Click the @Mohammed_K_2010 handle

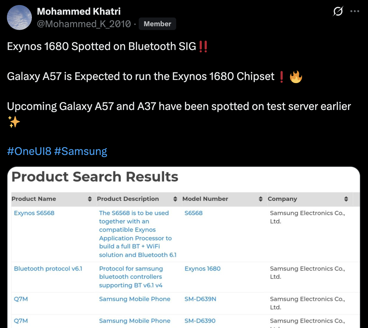click(84, 24)
